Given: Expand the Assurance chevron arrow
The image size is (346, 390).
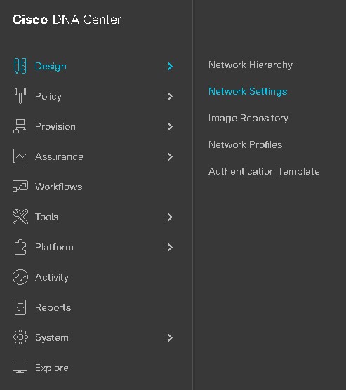Looking at the screenshot, I should (170, 156).
